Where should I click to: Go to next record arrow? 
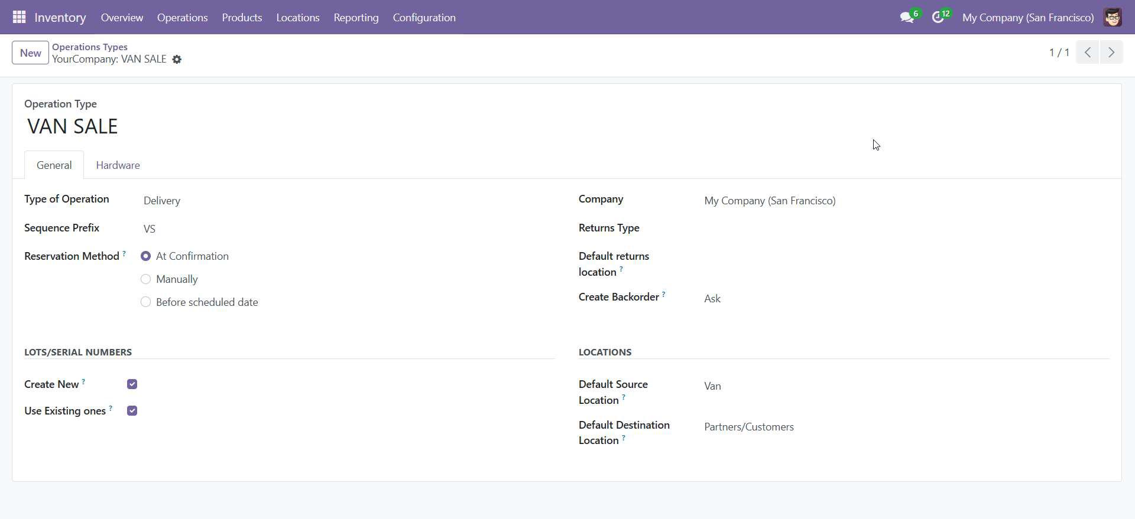[x=1111, y=53]
